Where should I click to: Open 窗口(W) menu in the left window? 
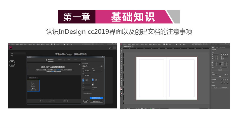tap(43, 44)
